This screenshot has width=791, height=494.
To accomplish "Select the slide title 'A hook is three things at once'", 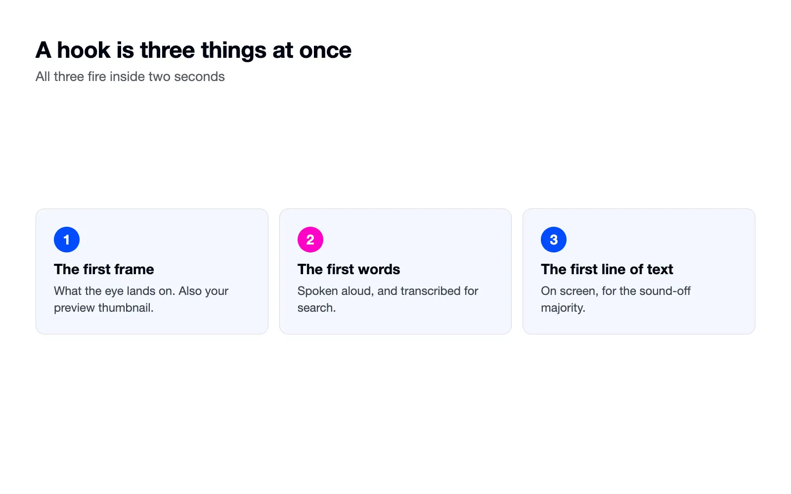I will click(193, 50).
